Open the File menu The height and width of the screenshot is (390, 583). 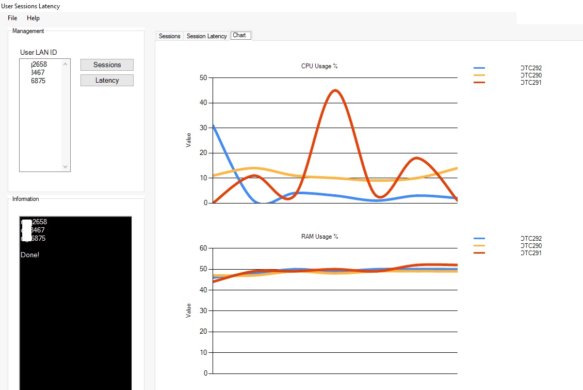click(x=12, y=18)
